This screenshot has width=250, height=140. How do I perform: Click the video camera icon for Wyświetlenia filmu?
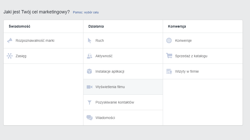pyautogui.click(x=90, y=87)
